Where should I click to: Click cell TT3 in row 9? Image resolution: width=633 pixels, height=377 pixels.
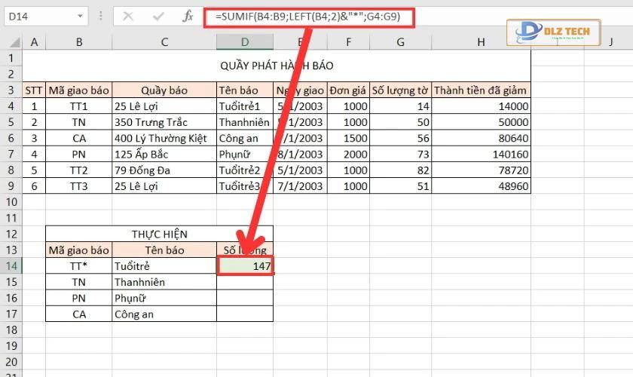click(78, 186)
